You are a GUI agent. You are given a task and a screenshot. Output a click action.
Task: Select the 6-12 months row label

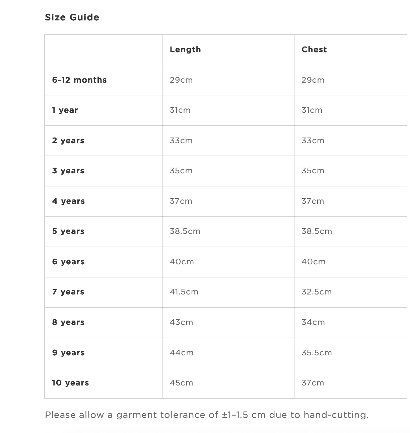[79, 80]
